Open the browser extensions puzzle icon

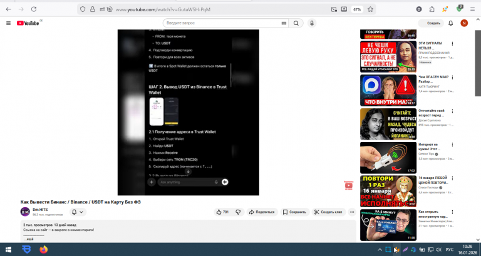click(432, 9)
